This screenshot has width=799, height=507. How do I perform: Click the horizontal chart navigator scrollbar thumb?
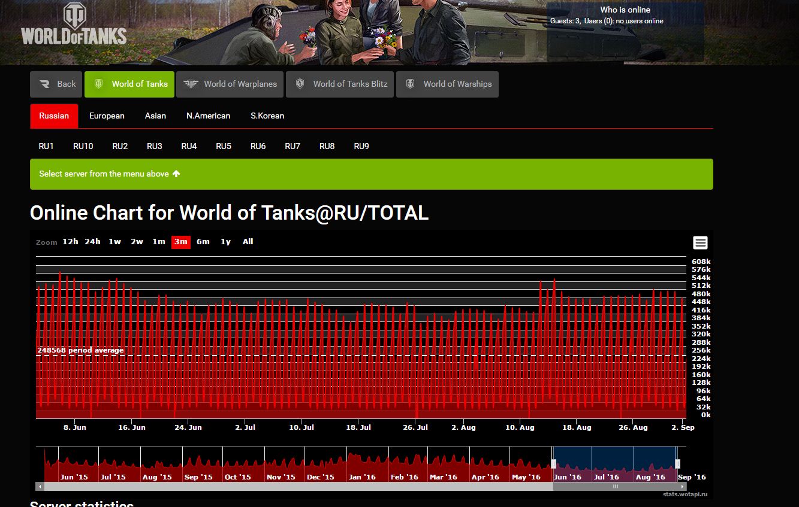[615, 487]
